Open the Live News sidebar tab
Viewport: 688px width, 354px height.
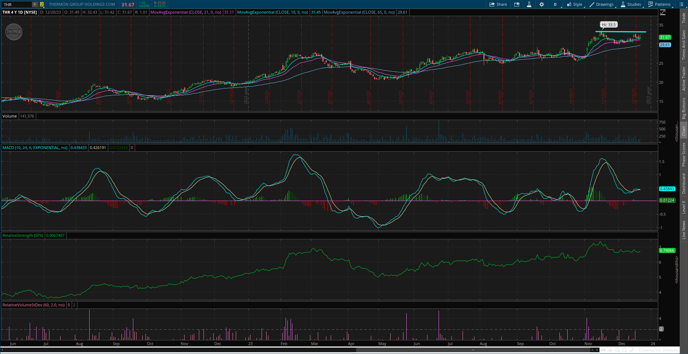(684, 230)
